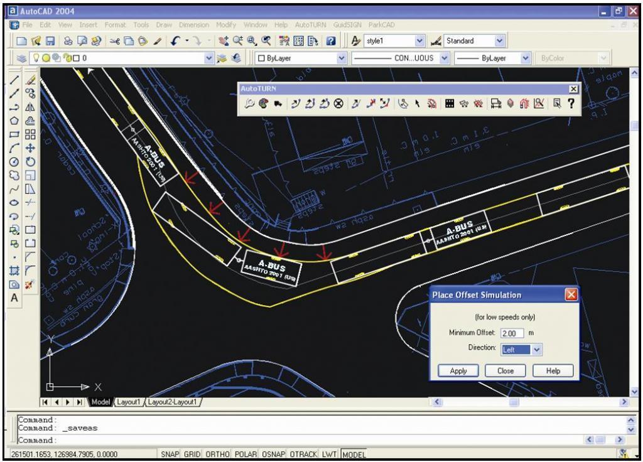643x462 pixels.
Task: Toggle LWT lineweight display
Action: coord(329,454)
